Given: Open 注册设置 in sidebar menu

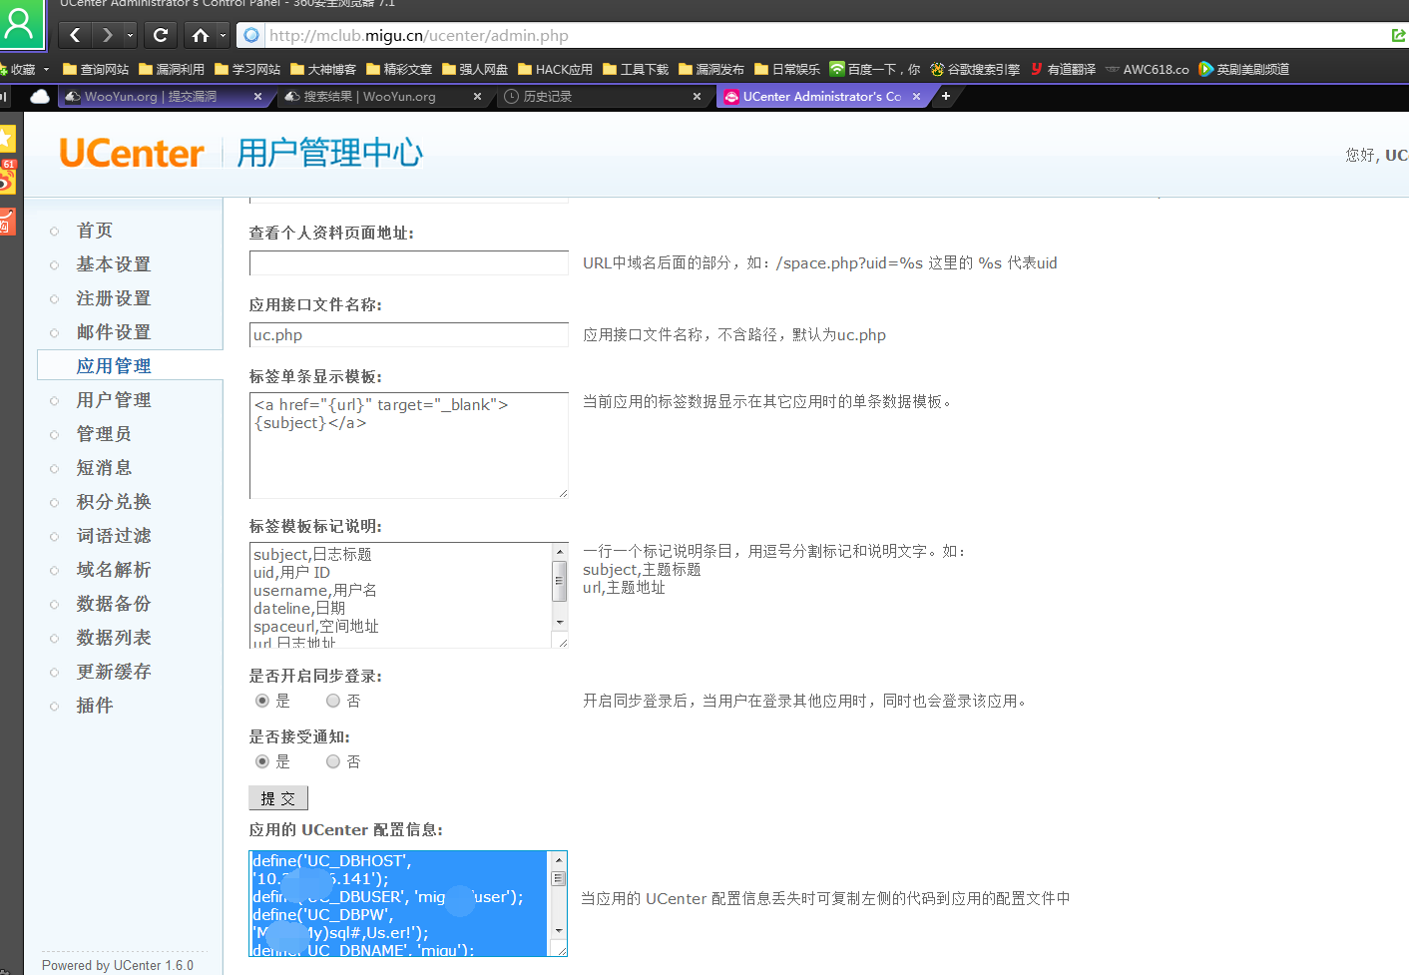Looking at the screenshot, I should [x=114, y=298].
